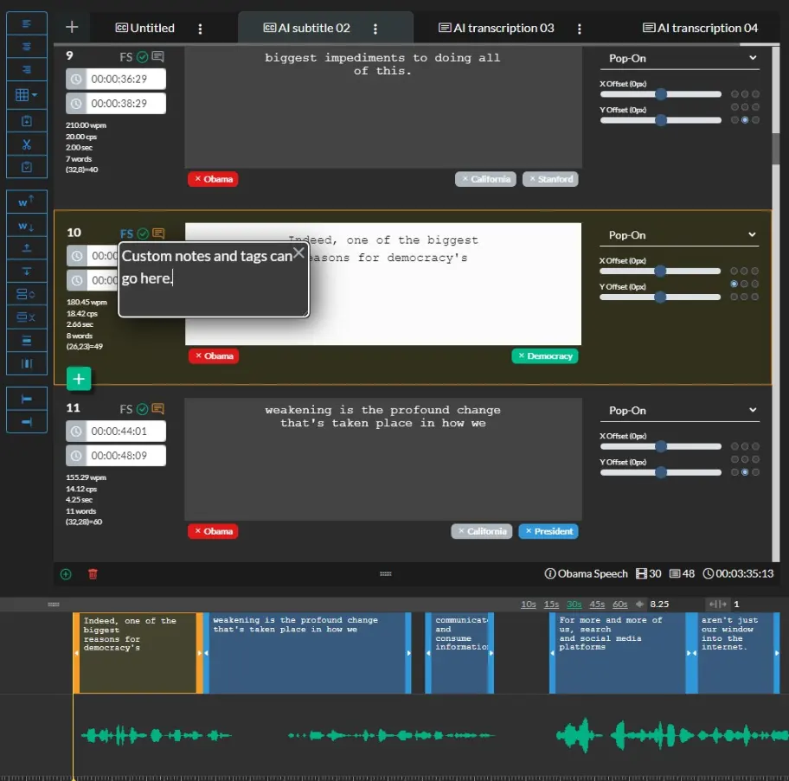The height and width of the screenshot is (781, 789).
Task: Click the clock icon beside 00:00:44:01
Action: tap(76, 432)
